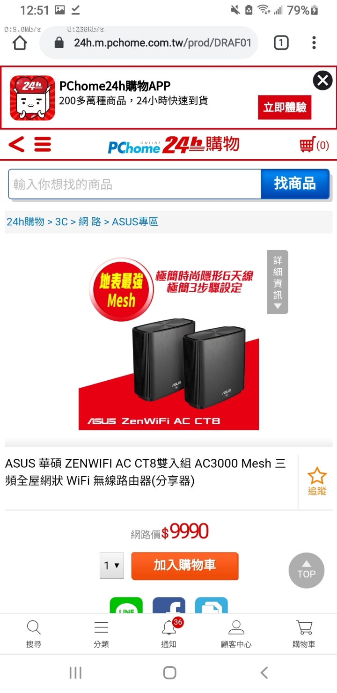
Task: Share product via LINE icon
Action: [x=126, y=605]
